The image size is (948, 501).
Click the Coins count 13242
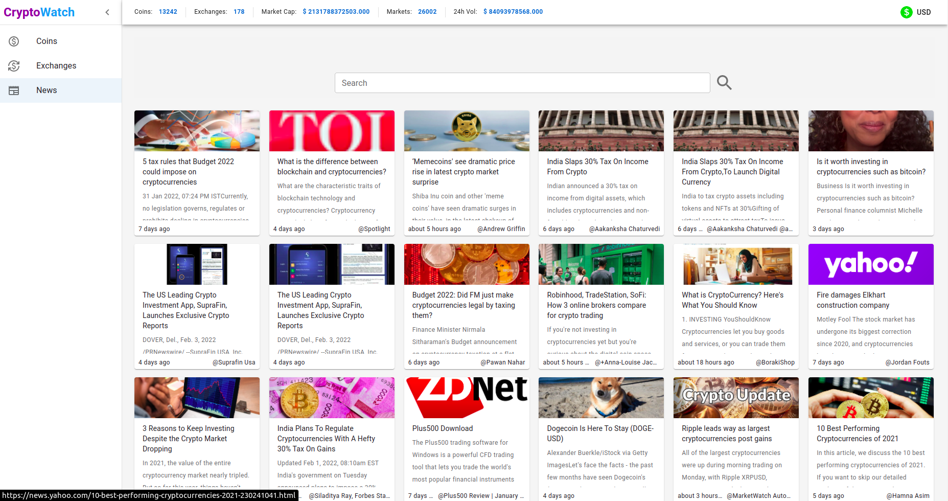click(x=168, y=12)
